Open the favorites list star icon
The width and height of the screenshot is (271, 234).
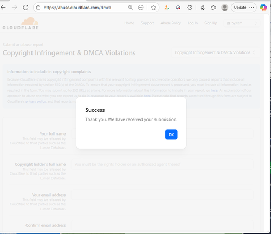point(214,8)
